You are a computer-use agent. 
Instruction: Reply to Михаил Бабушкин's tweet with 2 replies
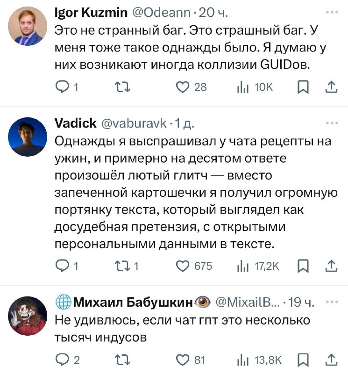pos(62,360)
